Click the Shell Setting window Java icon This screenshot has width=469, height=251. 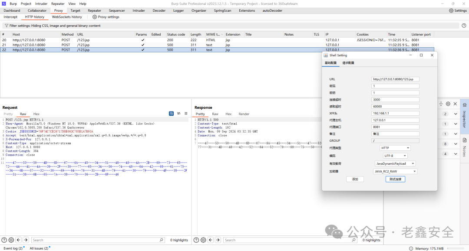point(326,55)
